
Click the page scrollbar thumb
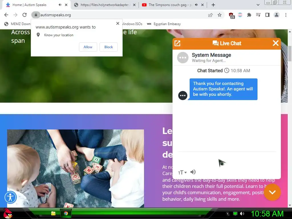pos(290,53)
